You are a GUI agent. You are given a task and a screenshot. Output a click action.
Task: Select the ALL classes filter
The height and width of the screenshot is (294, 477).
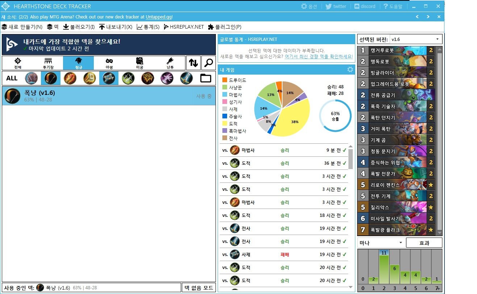pos(12,78)
